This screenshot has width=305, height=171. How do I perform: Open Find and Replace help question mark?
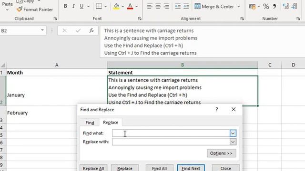(217, 109)
